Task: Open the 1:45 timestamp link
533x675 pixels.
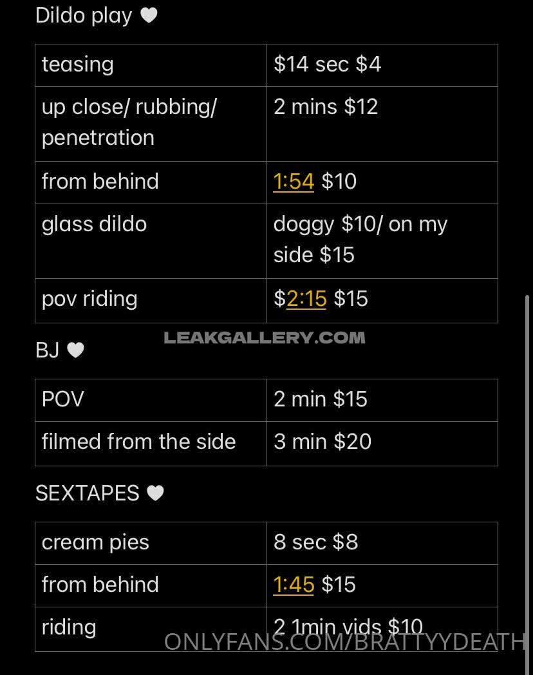Action: tap(294, 585)
